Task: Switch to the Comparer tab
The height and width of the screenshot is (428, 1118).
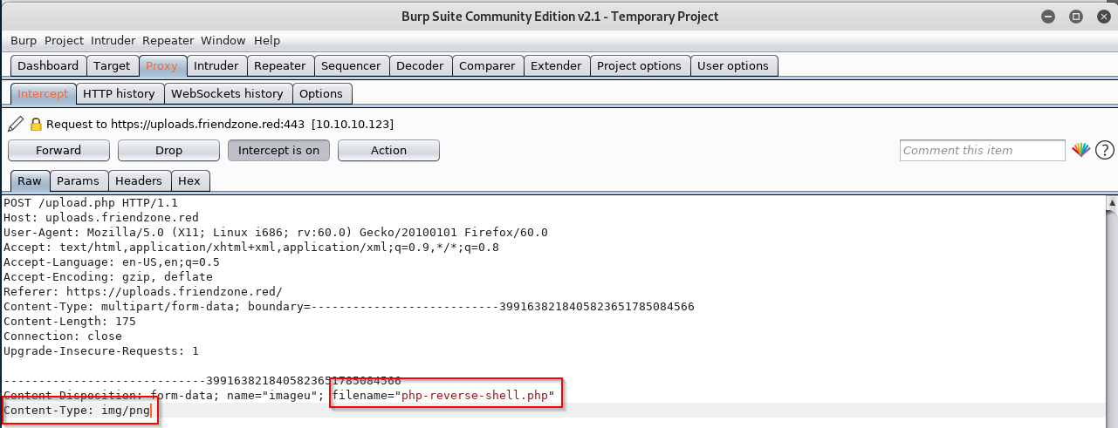Action: pyautogui.click(x=487, y=65)
